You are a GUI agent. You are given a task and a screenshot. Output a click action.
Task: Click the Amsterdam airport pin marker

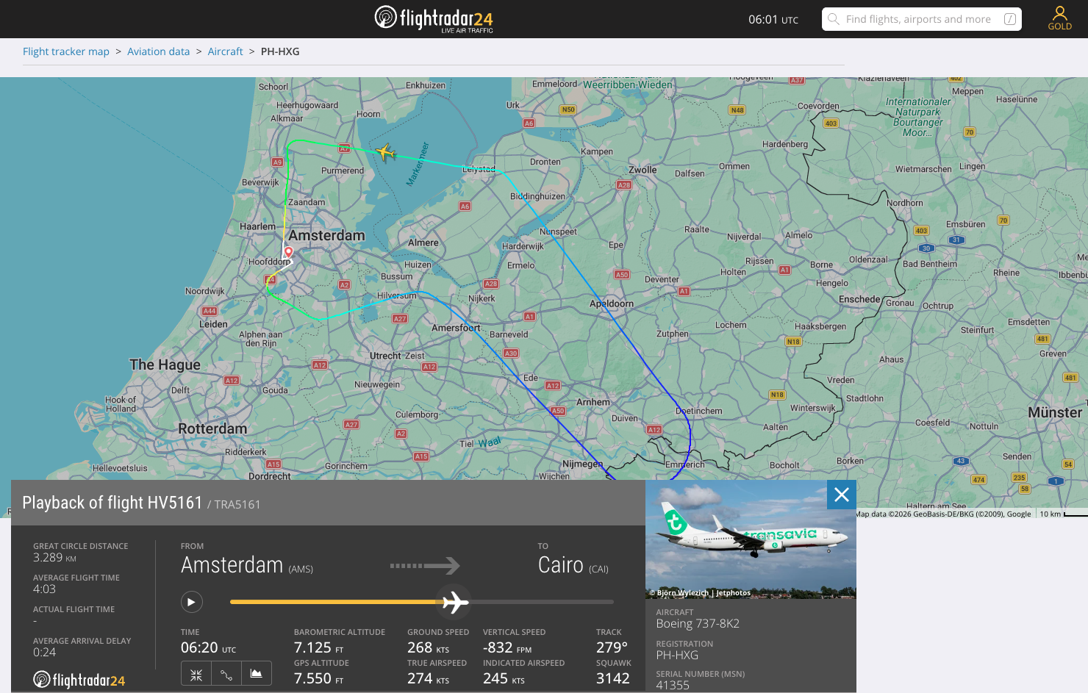289,252
